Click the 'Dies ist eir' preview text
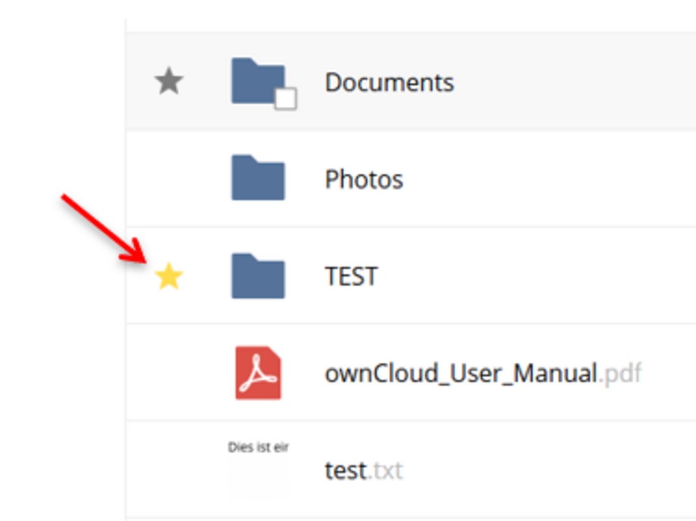 coord(258,447)
